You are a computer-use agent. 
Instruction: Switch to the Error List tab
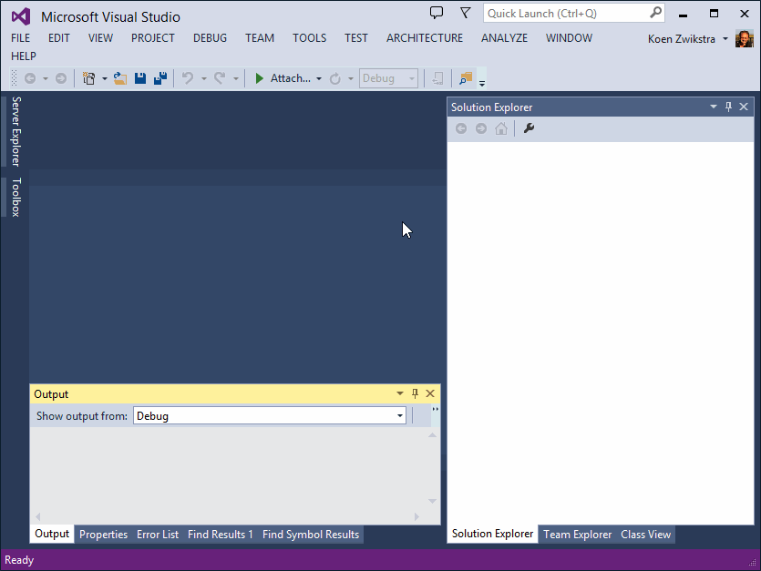click(158, 535)
